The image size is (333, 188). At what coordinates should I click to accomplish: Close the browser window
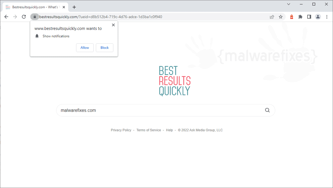(x=326, y=4)
